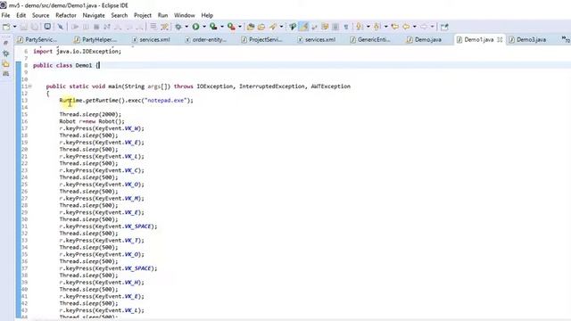Image resolution: width=571 pixels, height=321 pixels.
Task: Show hidden editor tabs list
Action: tap(566, 39)
